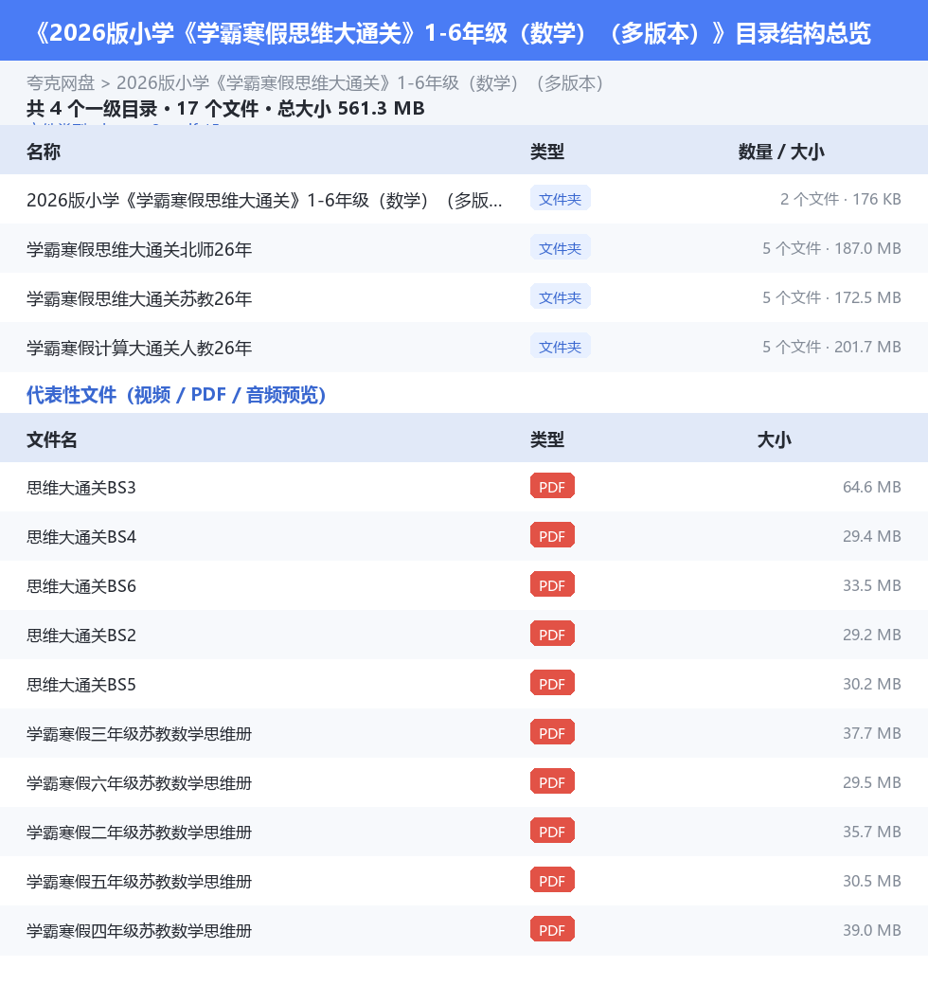This screenshot has height=985, width=928.
Task: Click 文件夹 badge in 苏教26年 row
Action: tap(560, 297)
